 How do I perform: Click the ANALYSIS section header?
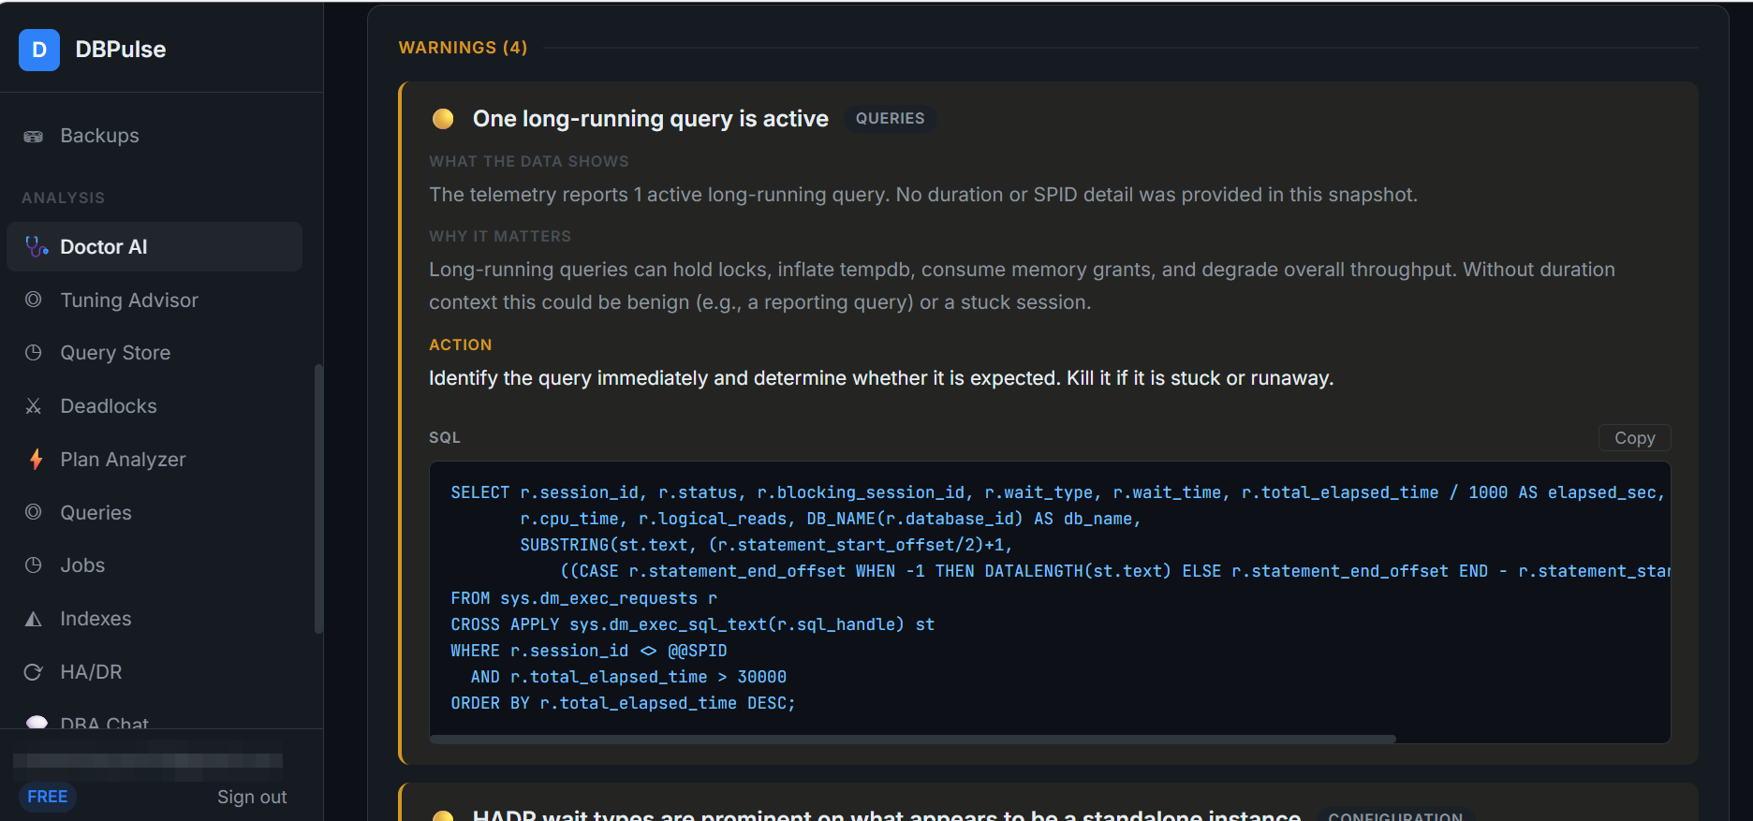(x=63, y=198)
